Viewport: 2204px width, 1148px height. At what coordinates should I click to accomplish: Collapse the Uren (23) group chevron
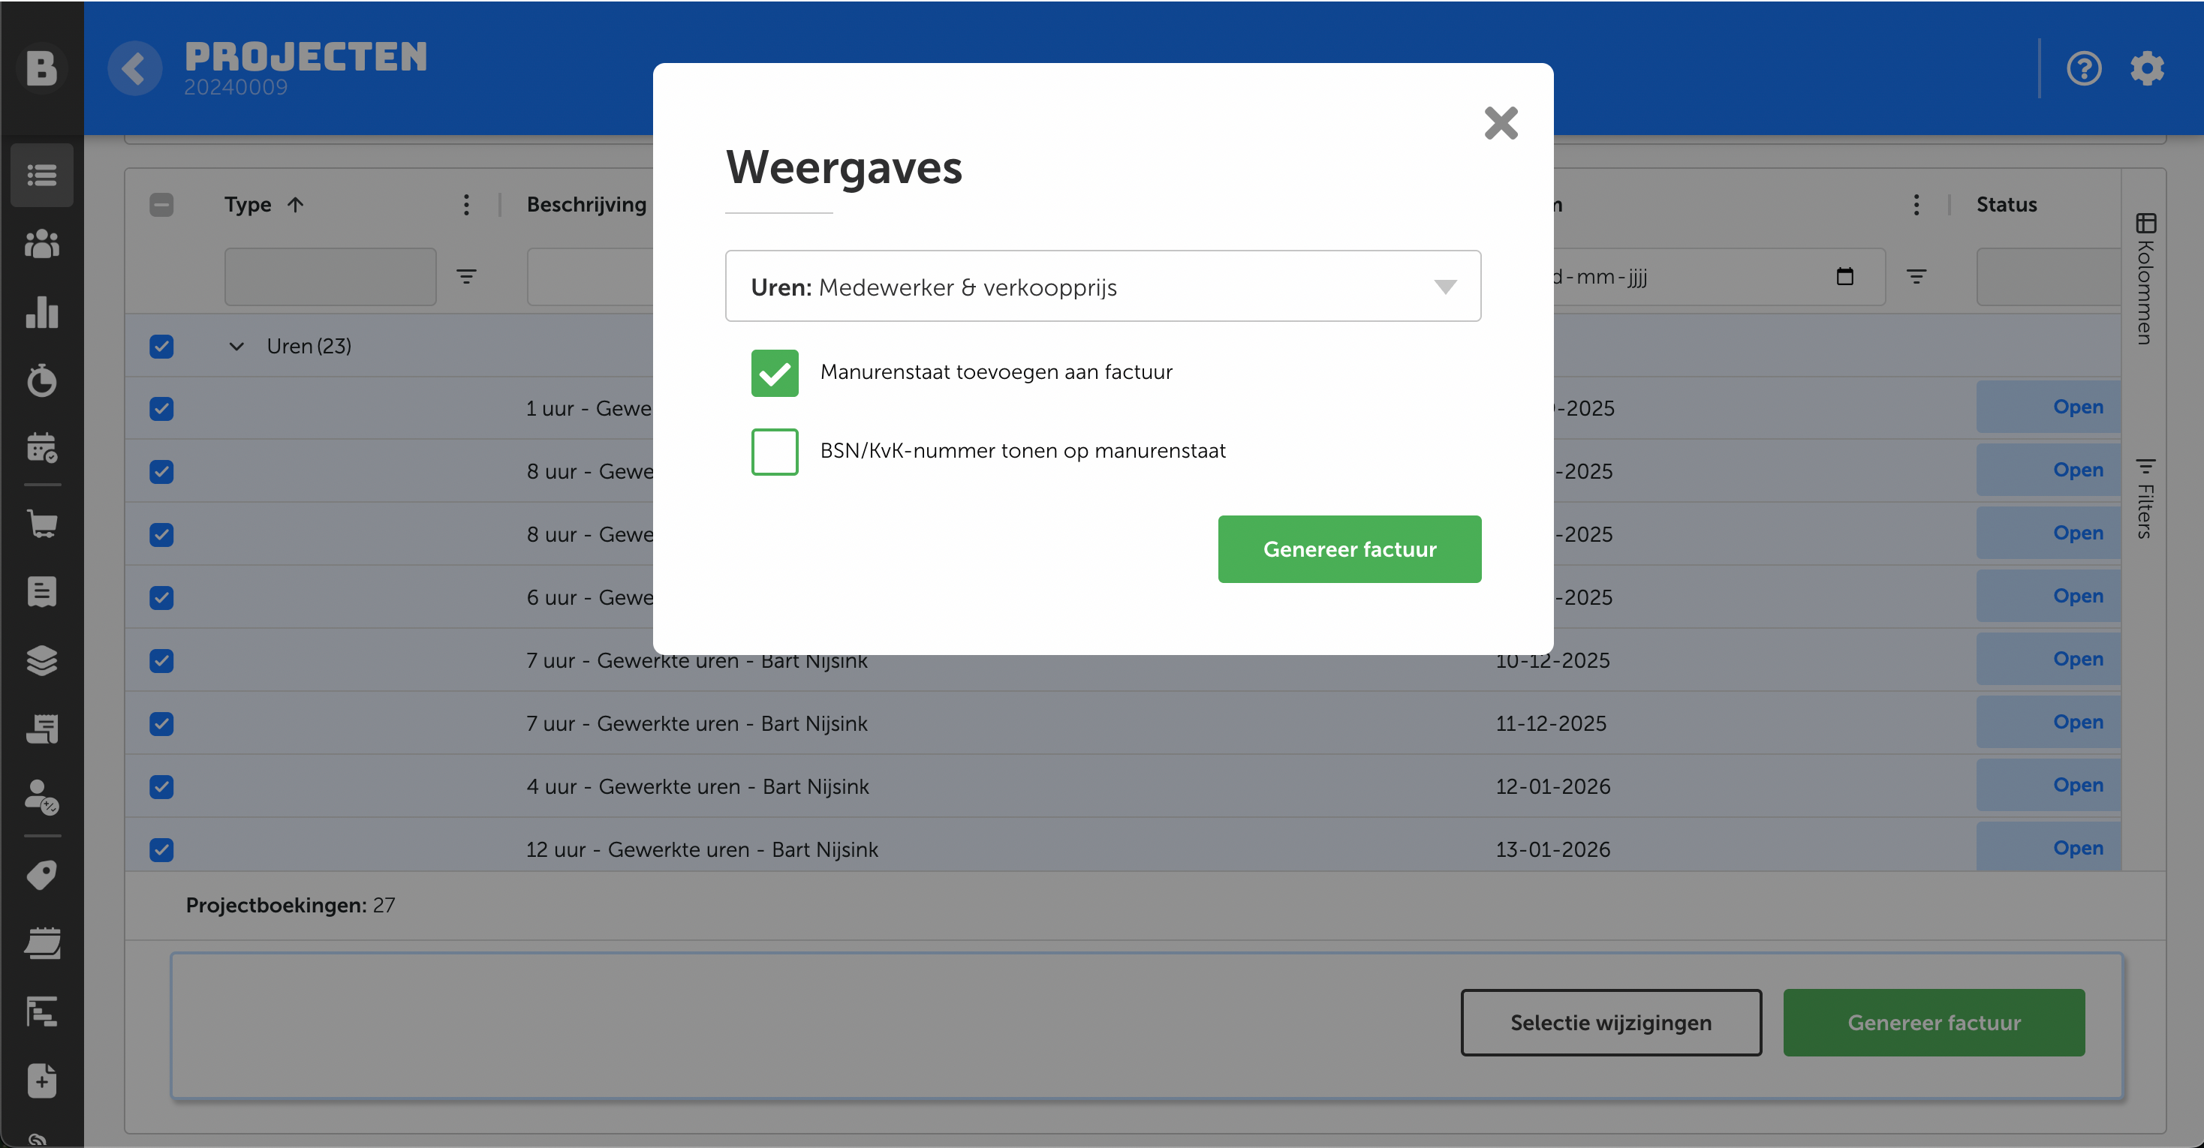[x=236, y=347]
